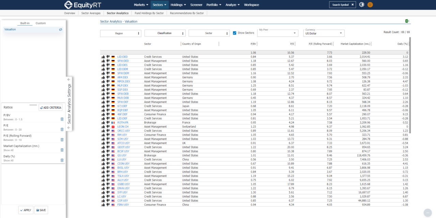This screenshot has width=436, height=218.
Task: Delete the P/BV ratio criterion
Action: click(x=62, y=119)
